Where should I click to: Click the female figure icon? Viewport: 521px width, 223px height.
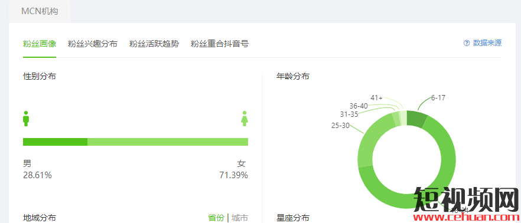pos(245,119)
